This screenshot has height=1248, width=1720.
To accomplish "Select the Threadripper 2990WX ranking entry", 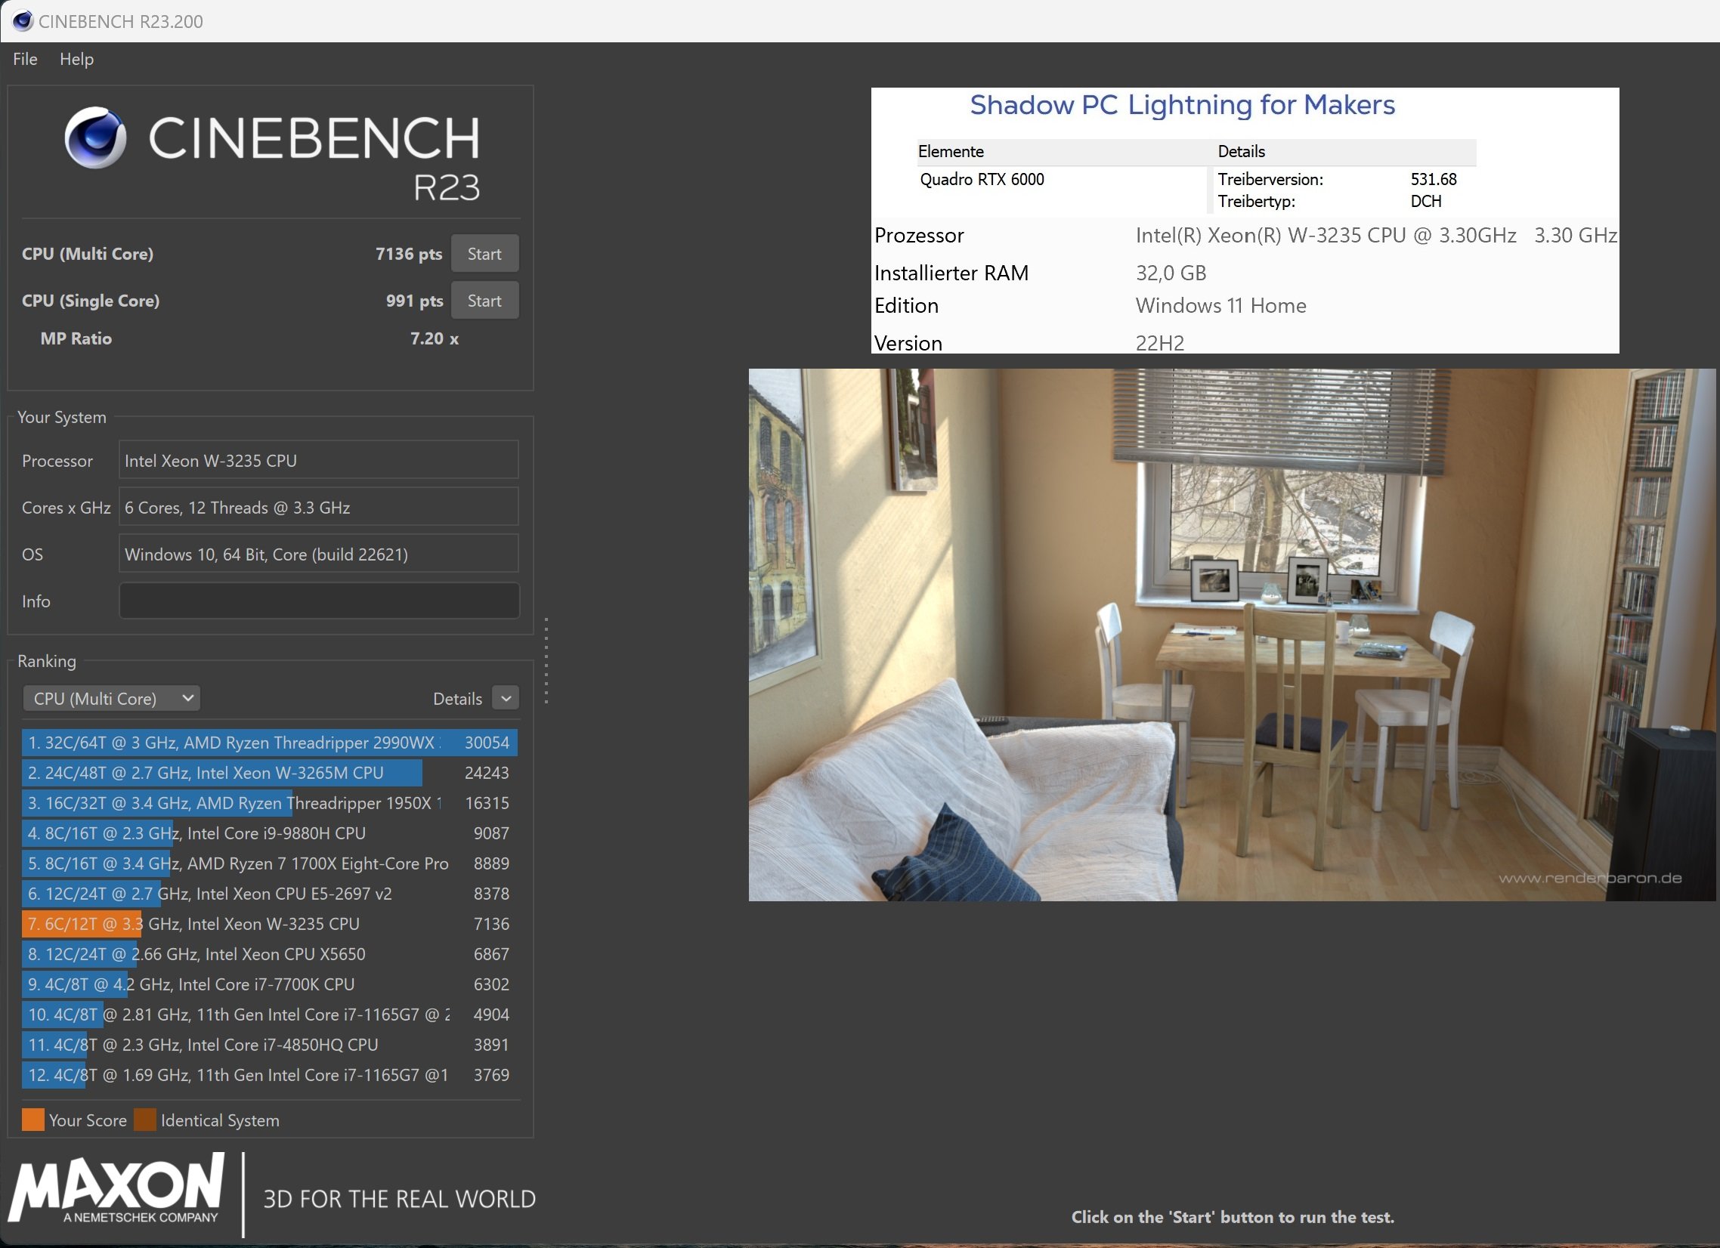I will [268, 743].
